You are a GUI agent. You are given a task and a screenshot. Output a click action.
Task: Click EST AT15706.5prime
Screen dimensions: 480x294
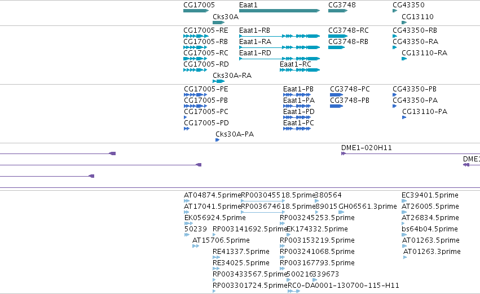(221, 240)
